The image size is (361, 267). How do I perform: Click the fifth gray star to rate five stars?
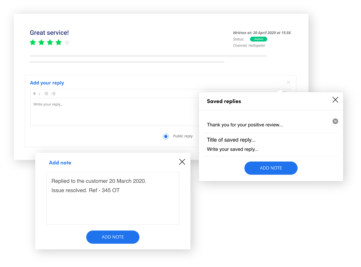[x=67, y=42]
